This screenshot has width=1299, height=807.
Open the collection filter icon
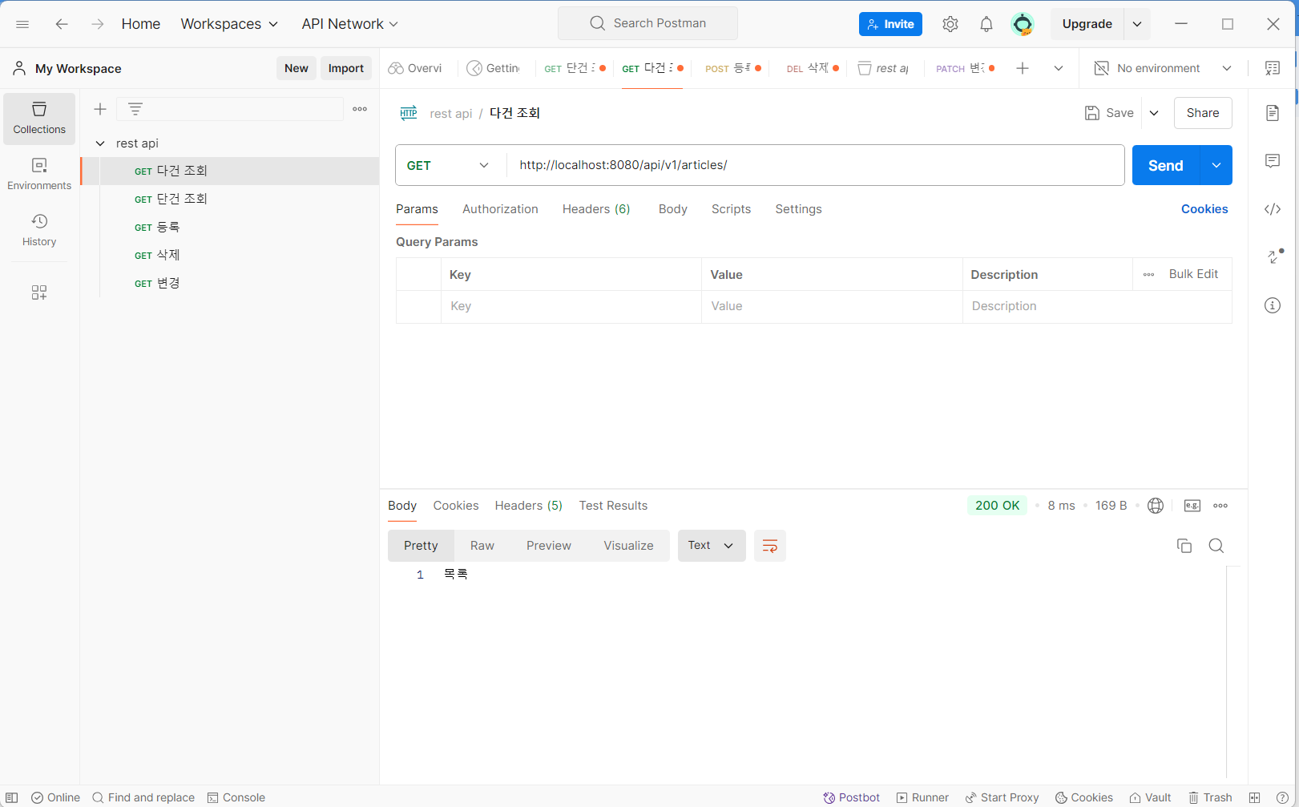click(135, 109)
